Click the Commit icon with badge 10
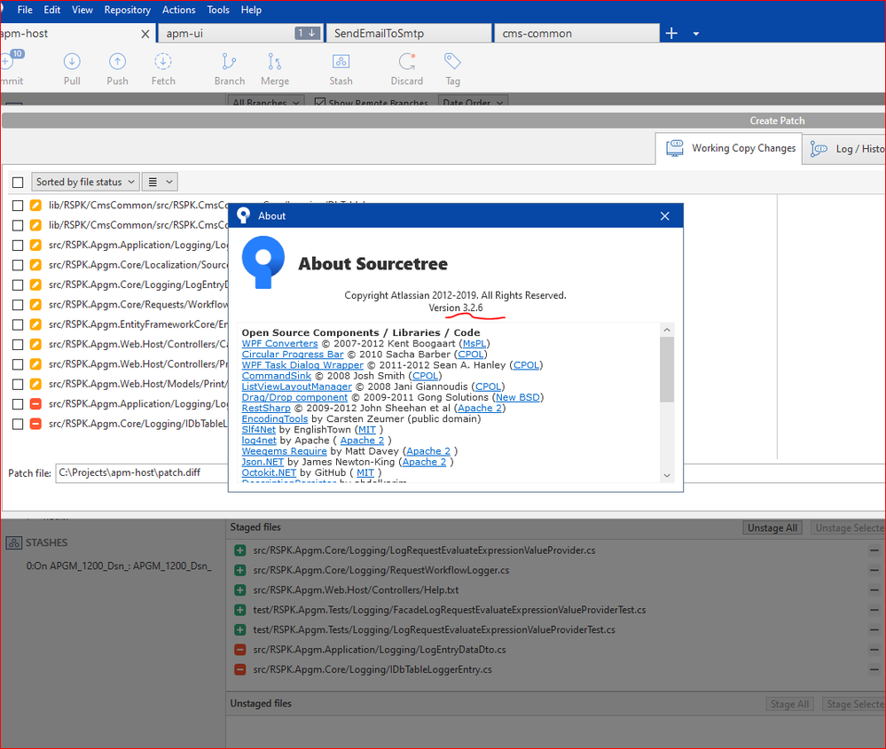The height and width of the screenshot is (749, 886). (10, 59)
